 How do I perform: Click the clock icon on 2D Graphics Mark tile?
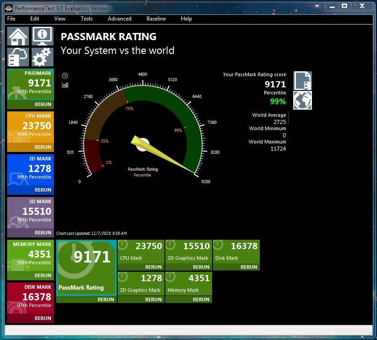[123, 277]
